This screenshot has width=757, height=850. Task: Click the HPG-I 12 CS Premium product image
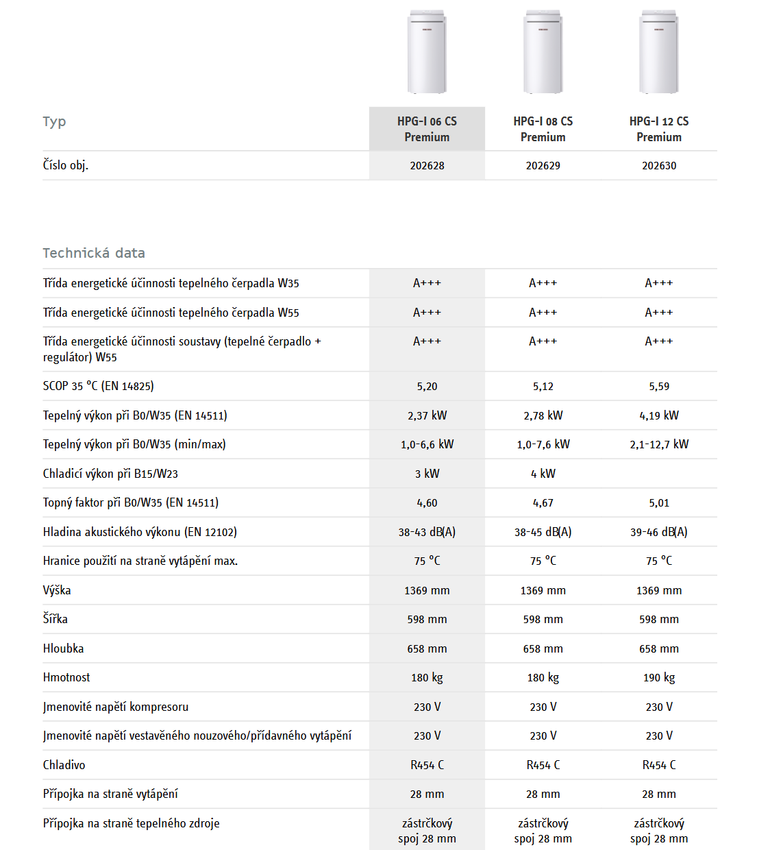point(659,52)
